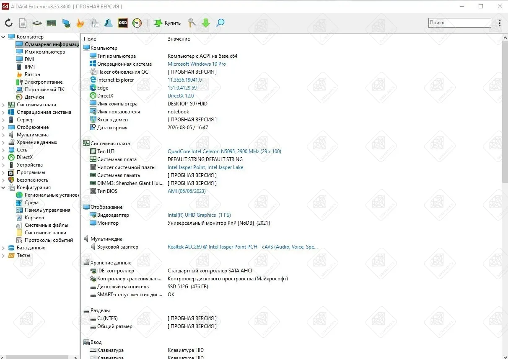Select Имя компьютера in the sidebar

(45, 52)
